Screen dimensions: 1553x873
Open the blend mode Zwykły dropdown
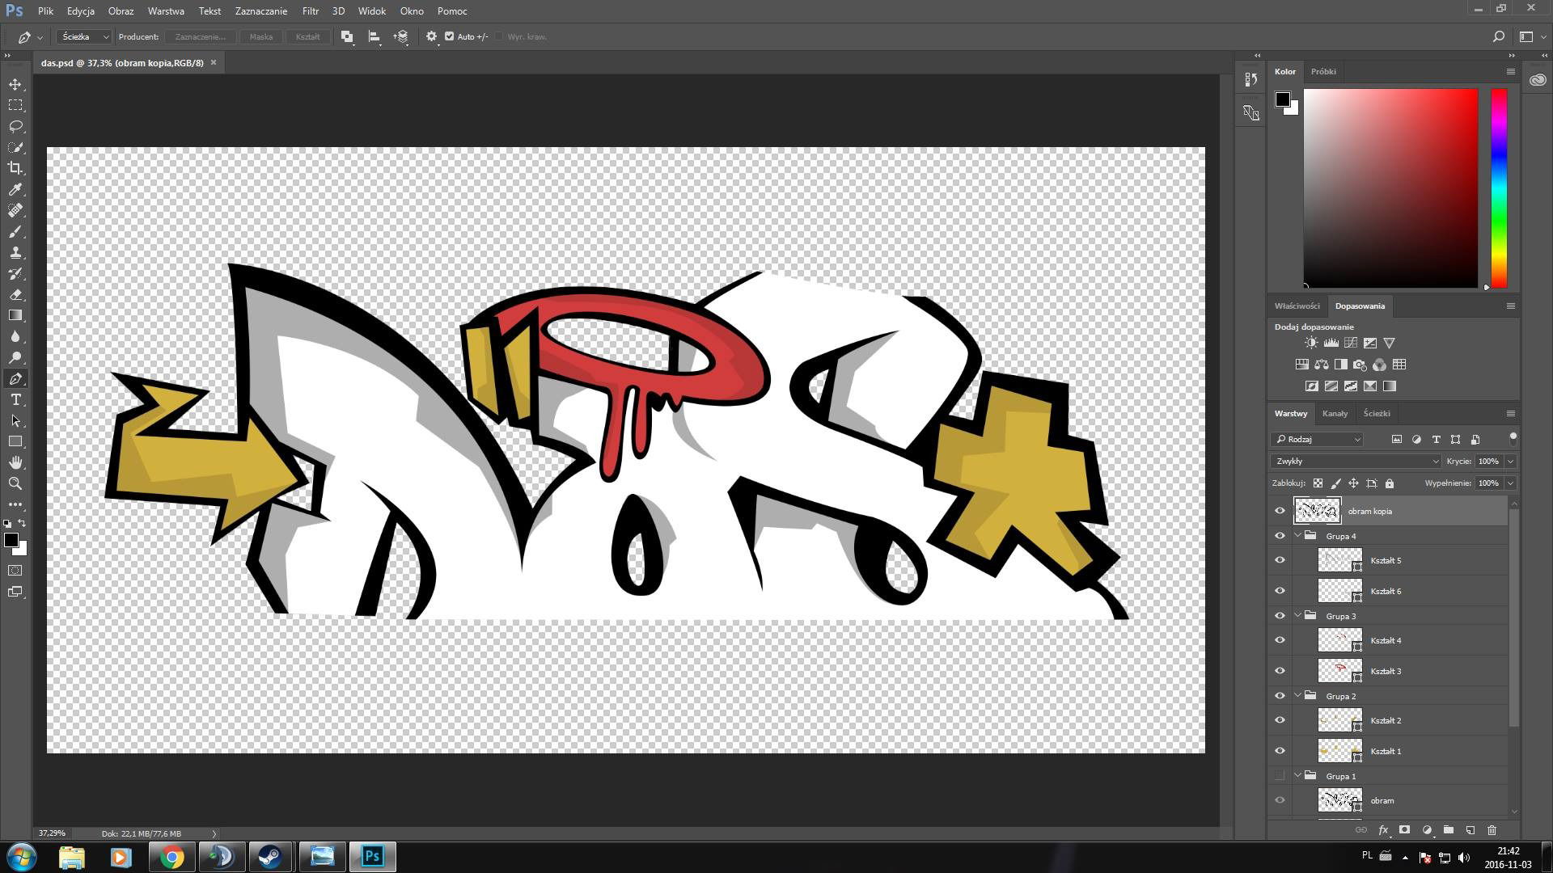[1356, 461]
